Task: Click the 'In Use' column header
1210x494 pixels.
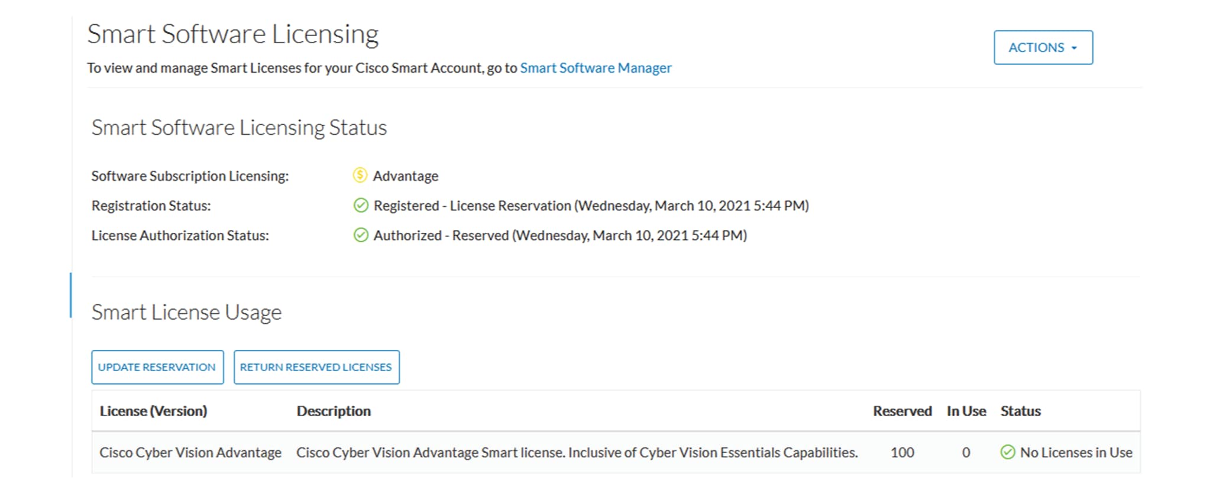Action: pyautogui.click(x=966, y=411)
